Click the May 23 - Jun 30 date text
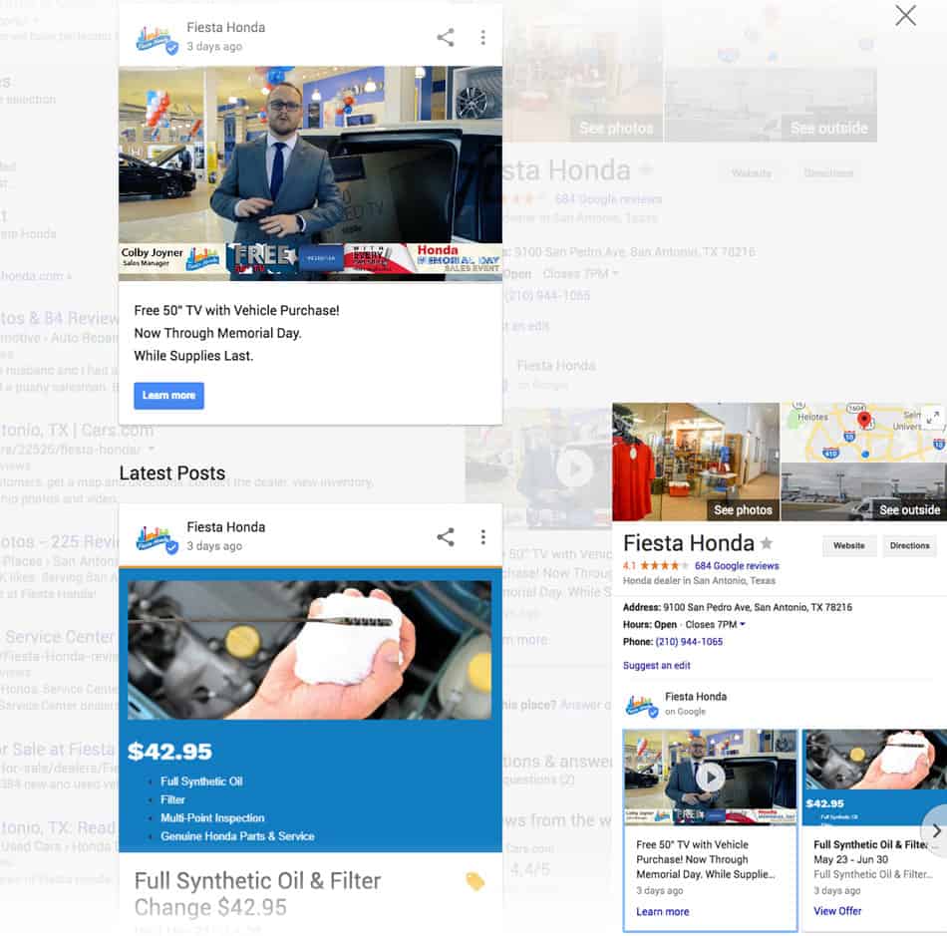 (851, 859)
